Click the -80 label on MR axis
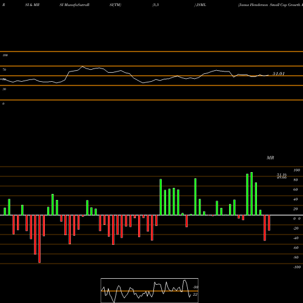 [x=296, y=258]
